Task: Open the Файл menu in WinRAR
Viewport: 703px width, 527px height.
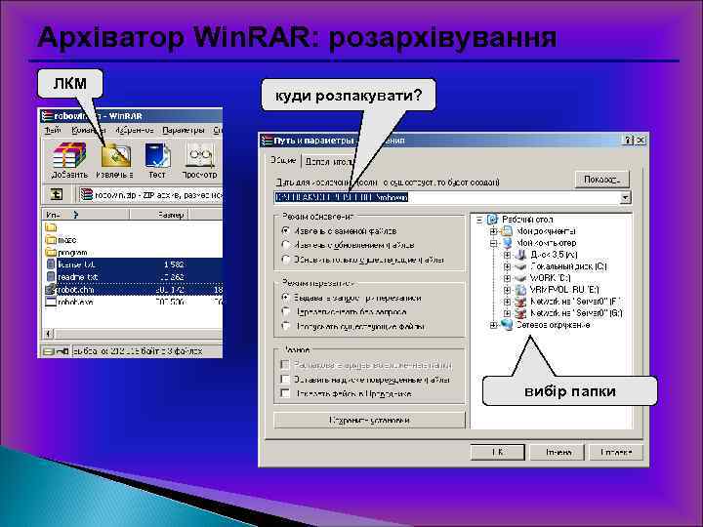Action: pyautogui.click(x=53, y=130)
